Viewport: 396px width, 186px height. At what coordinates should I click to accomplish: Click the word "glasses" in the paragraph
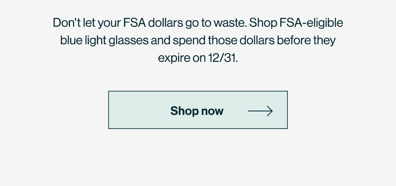point(128,41)
